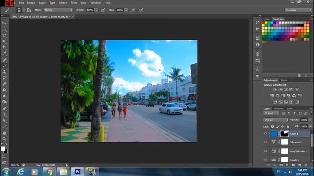Switch to the Paths tab
This screenshot has width=314, height=176.
click(x=290, y=109)
